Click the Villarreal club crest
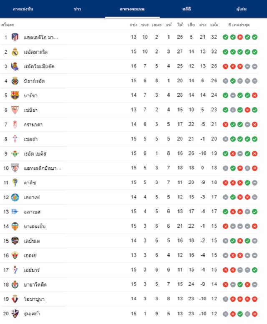267x324 pixels. (15, 81)
